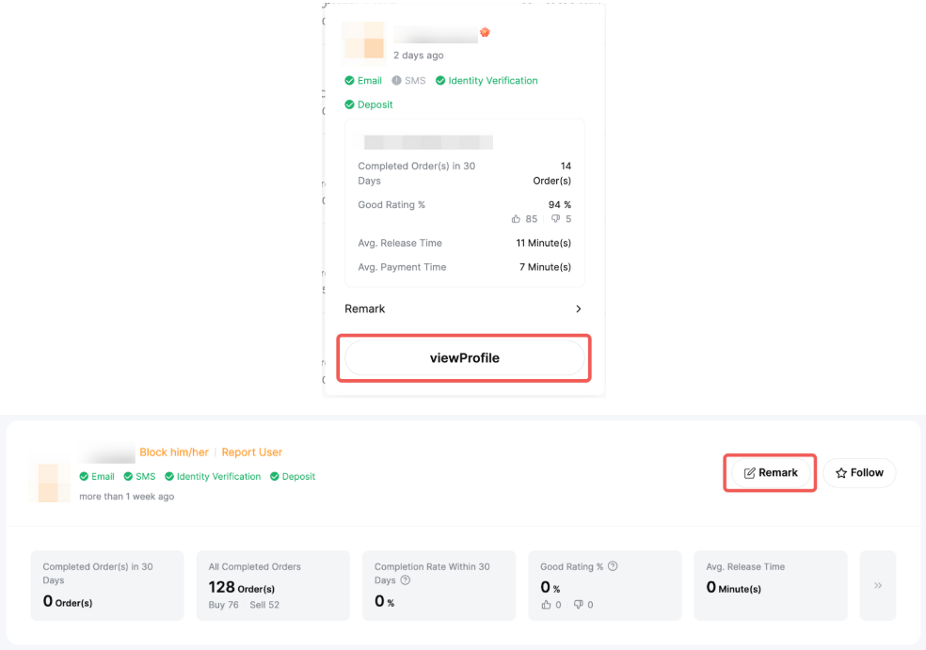The height and width of the screenshot is (650, 926).
Task: Click the orange merchant badge beside username
Action: (x=486, y=33)
